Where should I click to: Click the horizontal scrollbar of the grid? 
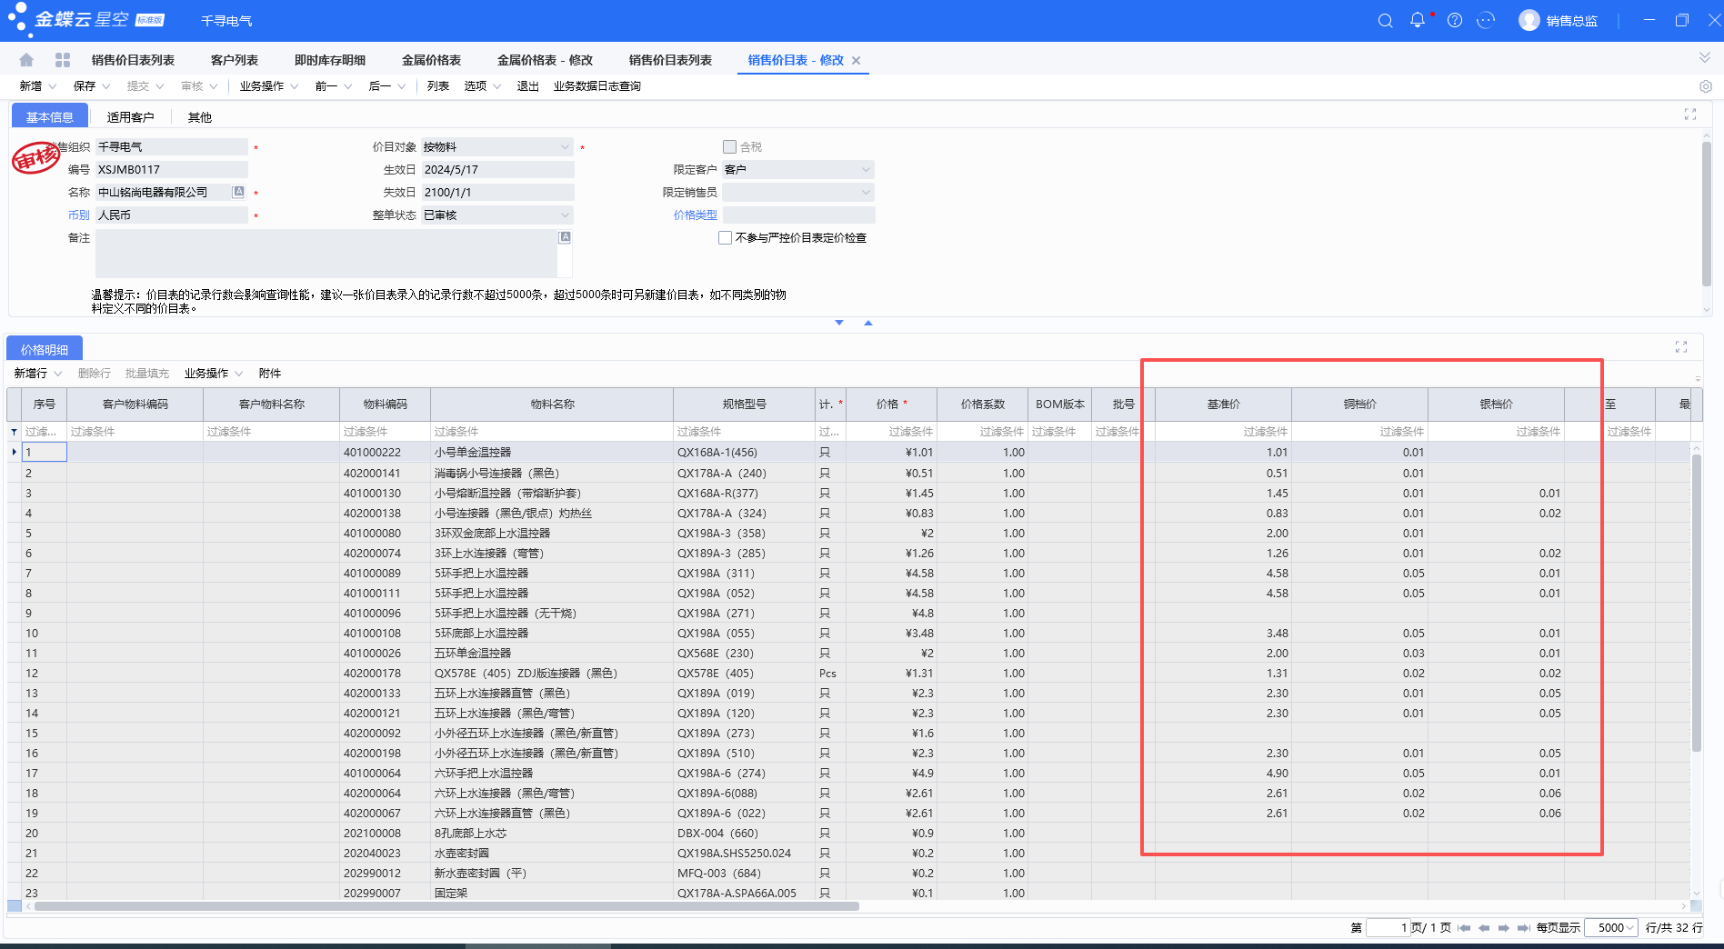click(x=446, y=906)
